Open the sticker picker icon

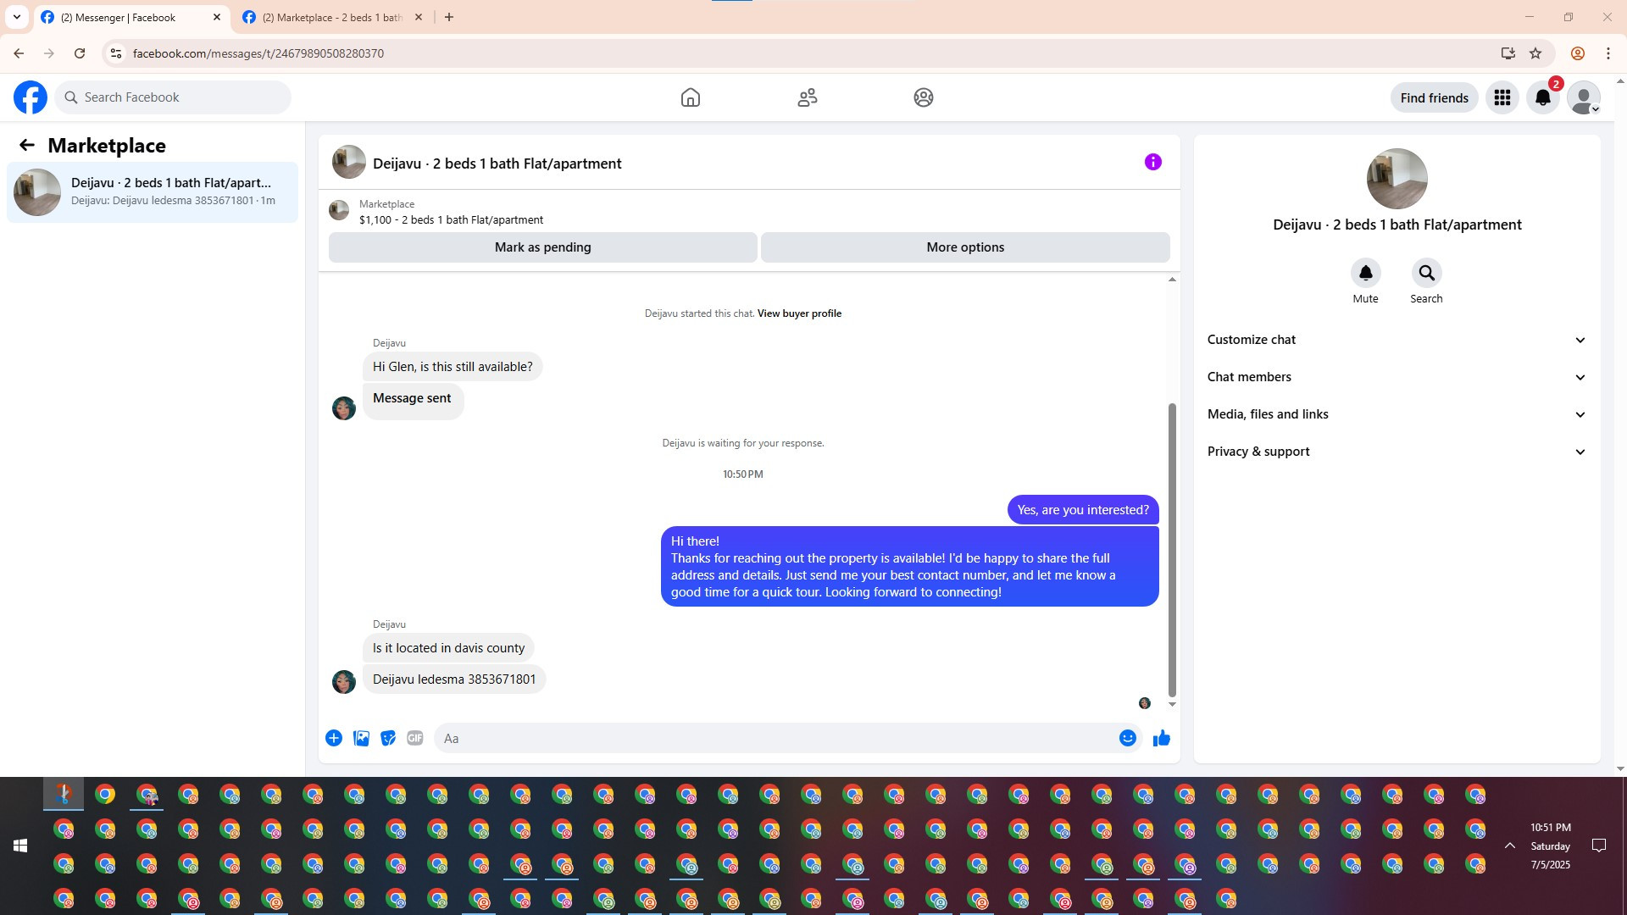(388, 738)
